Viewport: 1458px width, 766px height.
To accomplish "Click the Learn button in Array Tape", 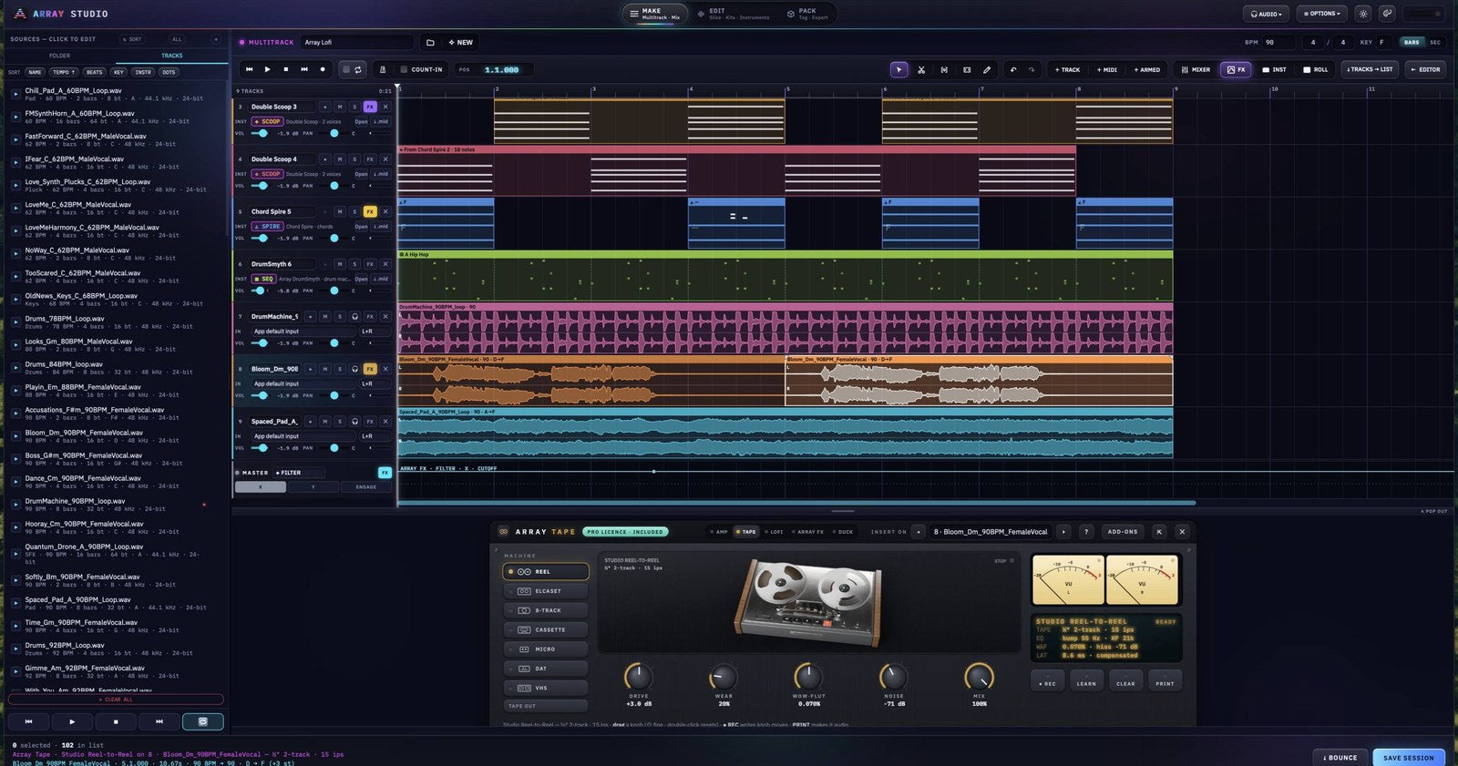I will coord(1086,681).
